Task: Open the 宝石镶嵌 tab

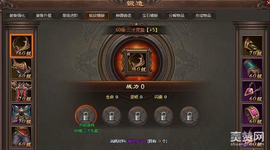Action: (150, 16)
